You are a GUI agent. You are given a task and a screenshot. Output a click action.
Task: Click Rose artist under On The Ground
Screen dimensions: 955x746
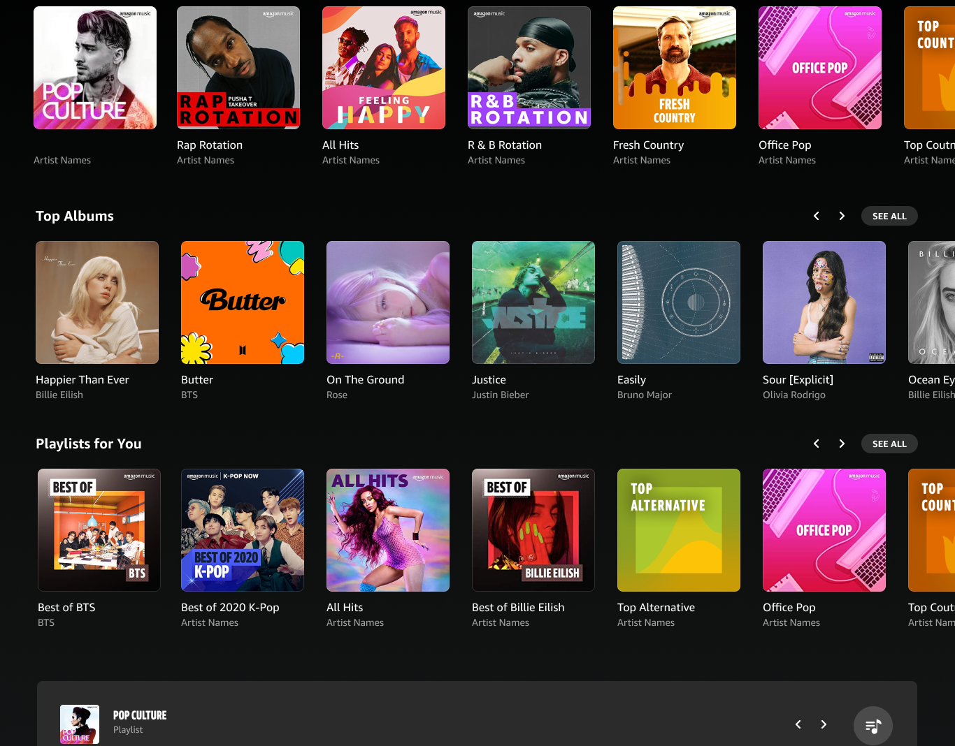(x=337, y=395)
